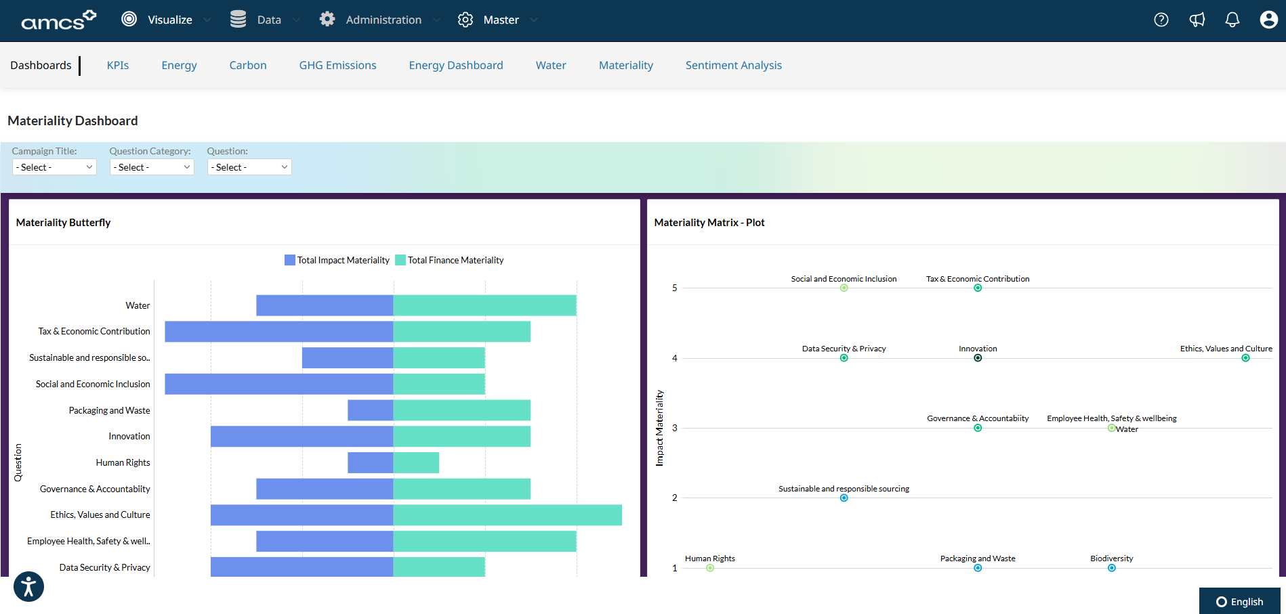The image size is (1286, 614).
Task: Click the announcements megaphone icon
Action: (1197, 20)
